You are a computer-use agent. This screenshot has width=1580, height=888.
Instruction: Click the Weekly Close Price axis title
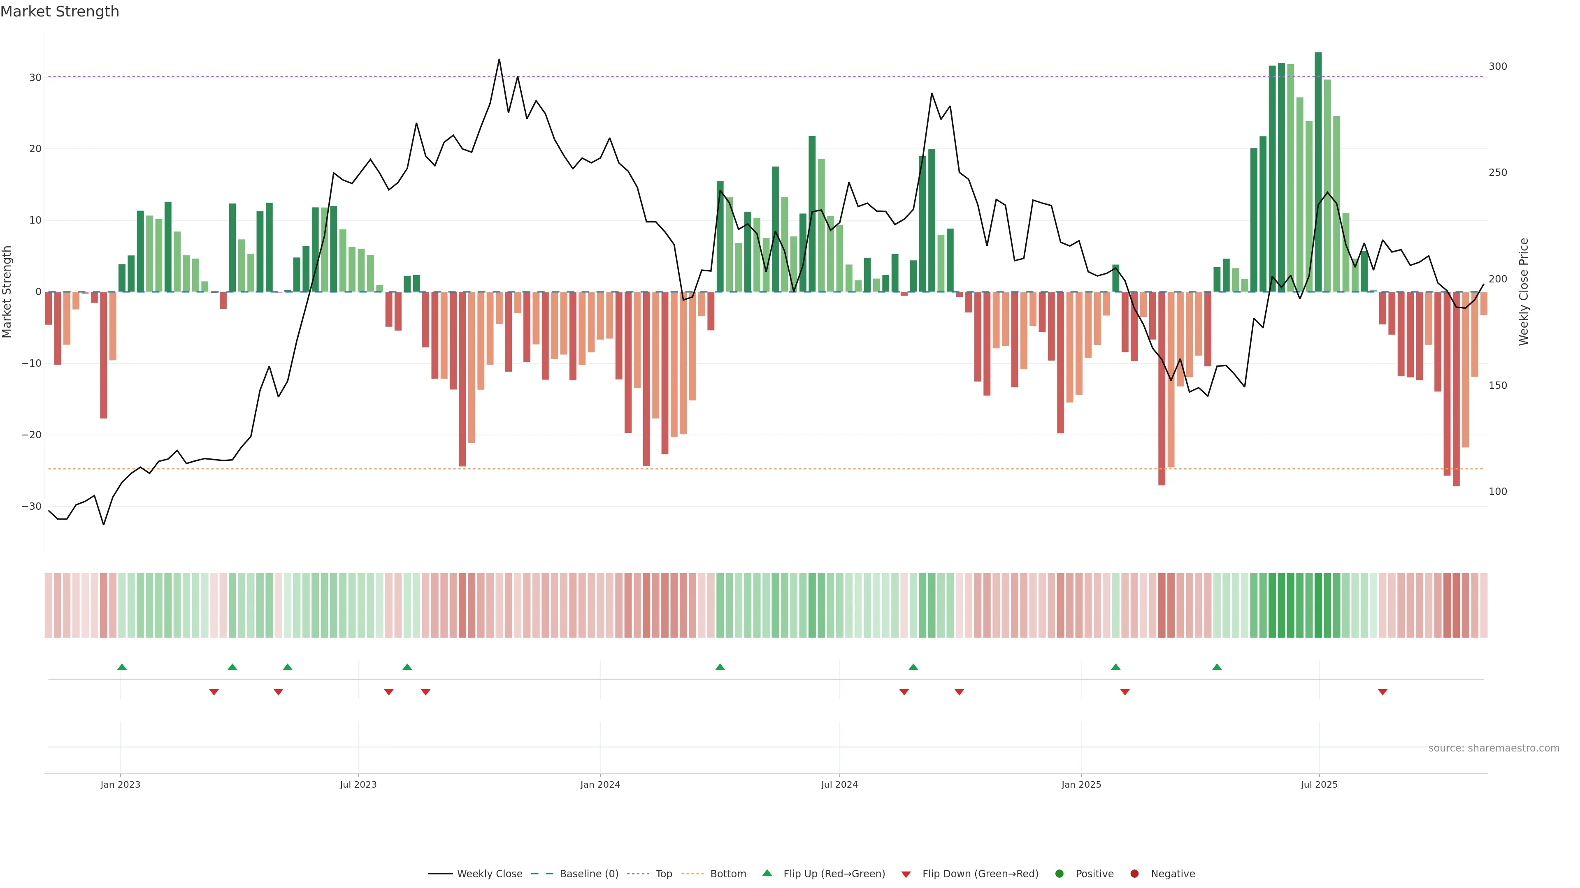pyautogui.click(x=1524, y=292)
